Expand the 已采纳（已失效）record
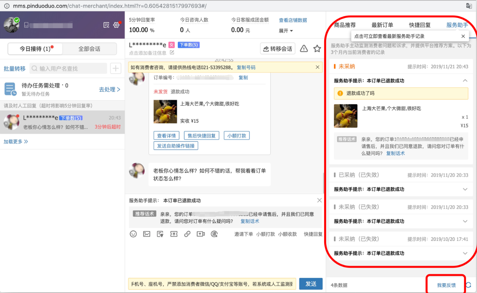Viewport: 477px width, 293px height. (465, 189)
